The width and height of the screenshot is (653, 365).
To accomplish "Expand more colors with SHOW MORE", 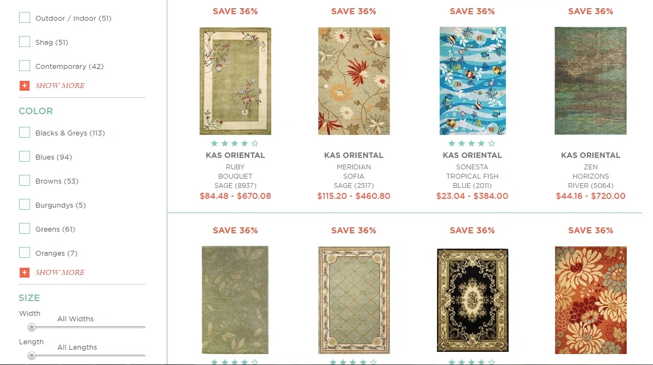I will click(x=60, y=273).
